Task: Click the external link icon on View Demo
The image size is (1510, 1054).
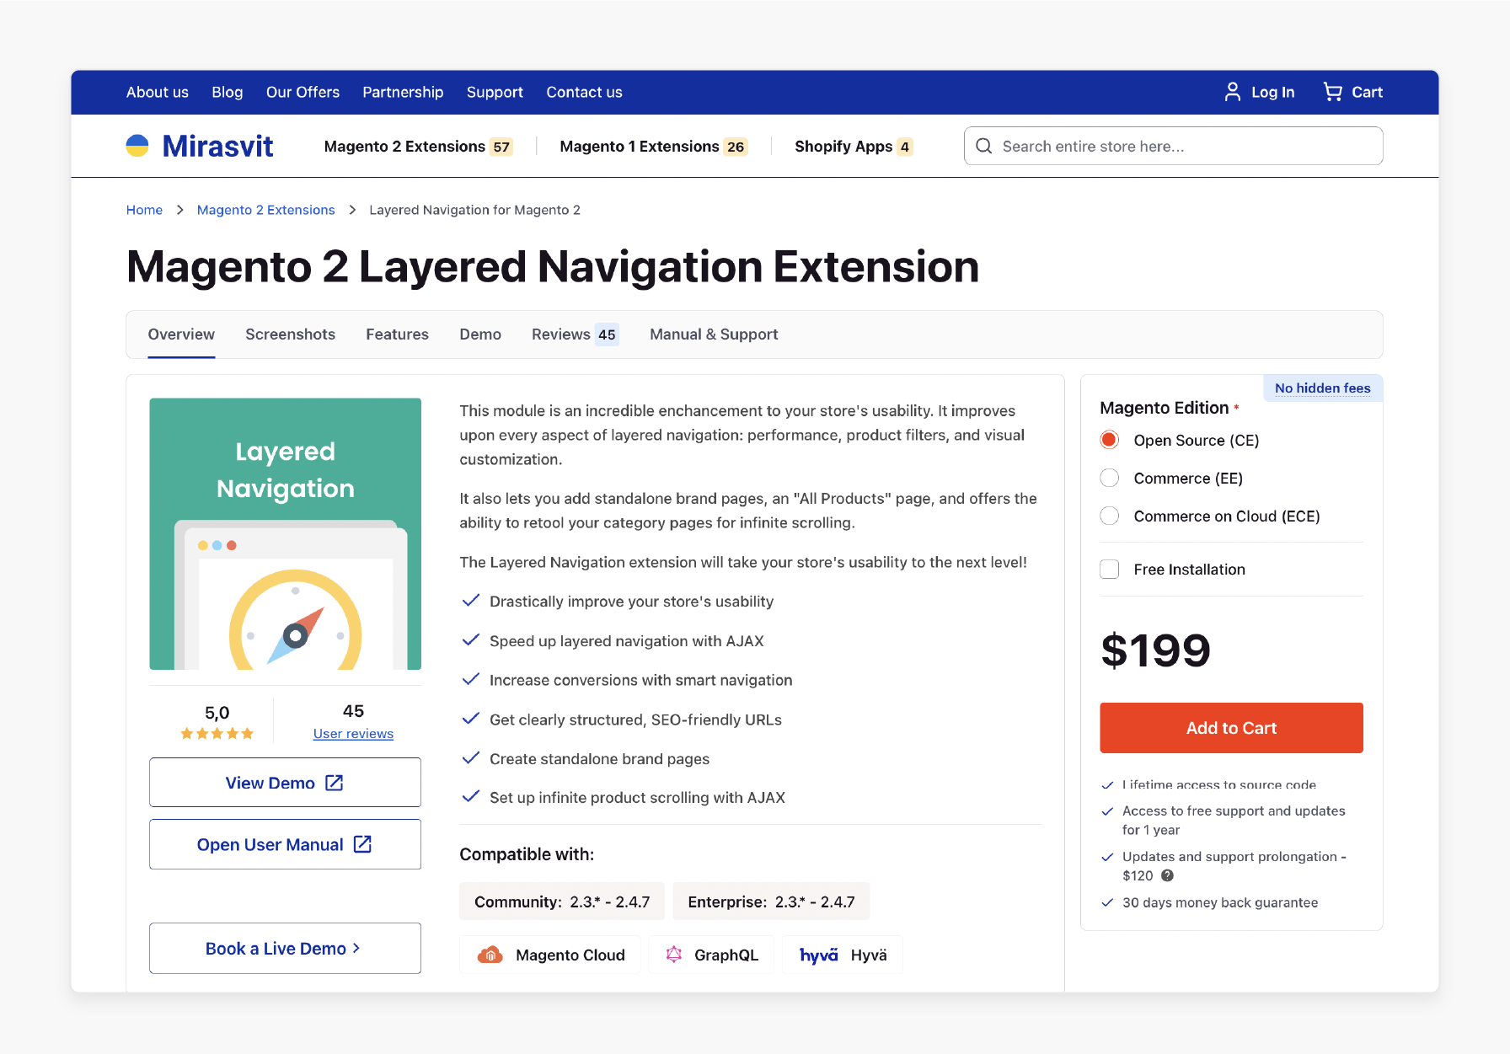Action: [x=334, y=783]
